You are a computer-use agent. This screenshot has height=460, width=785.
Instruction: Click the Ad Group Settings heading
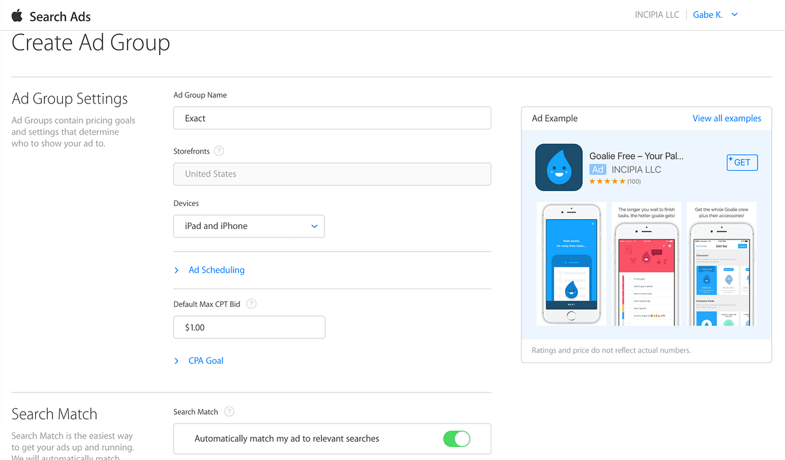(70, 99)
